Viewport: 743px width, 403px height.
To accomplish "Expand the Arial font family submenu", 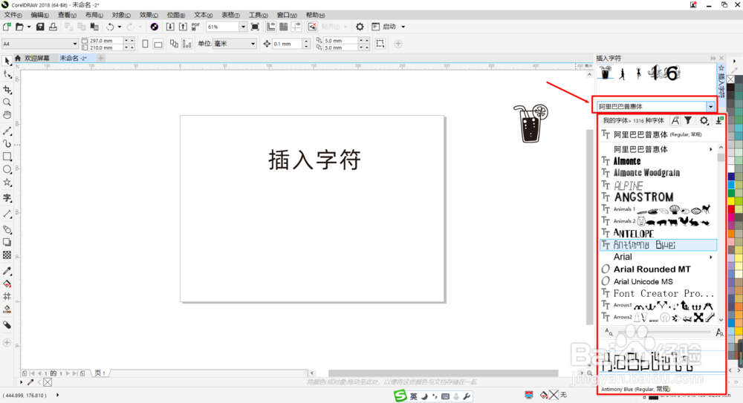I will 711,257.
